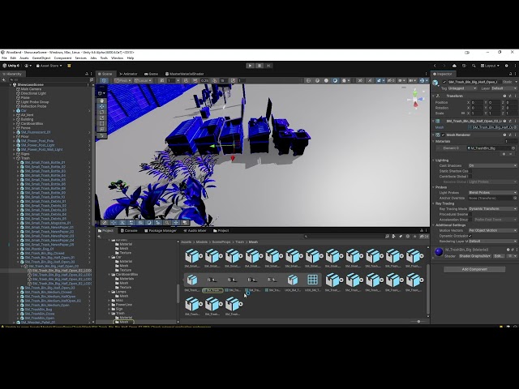519x389 pixels.
Task: Select the Main Camera in Hierarchy
Action: click(31, 89)
